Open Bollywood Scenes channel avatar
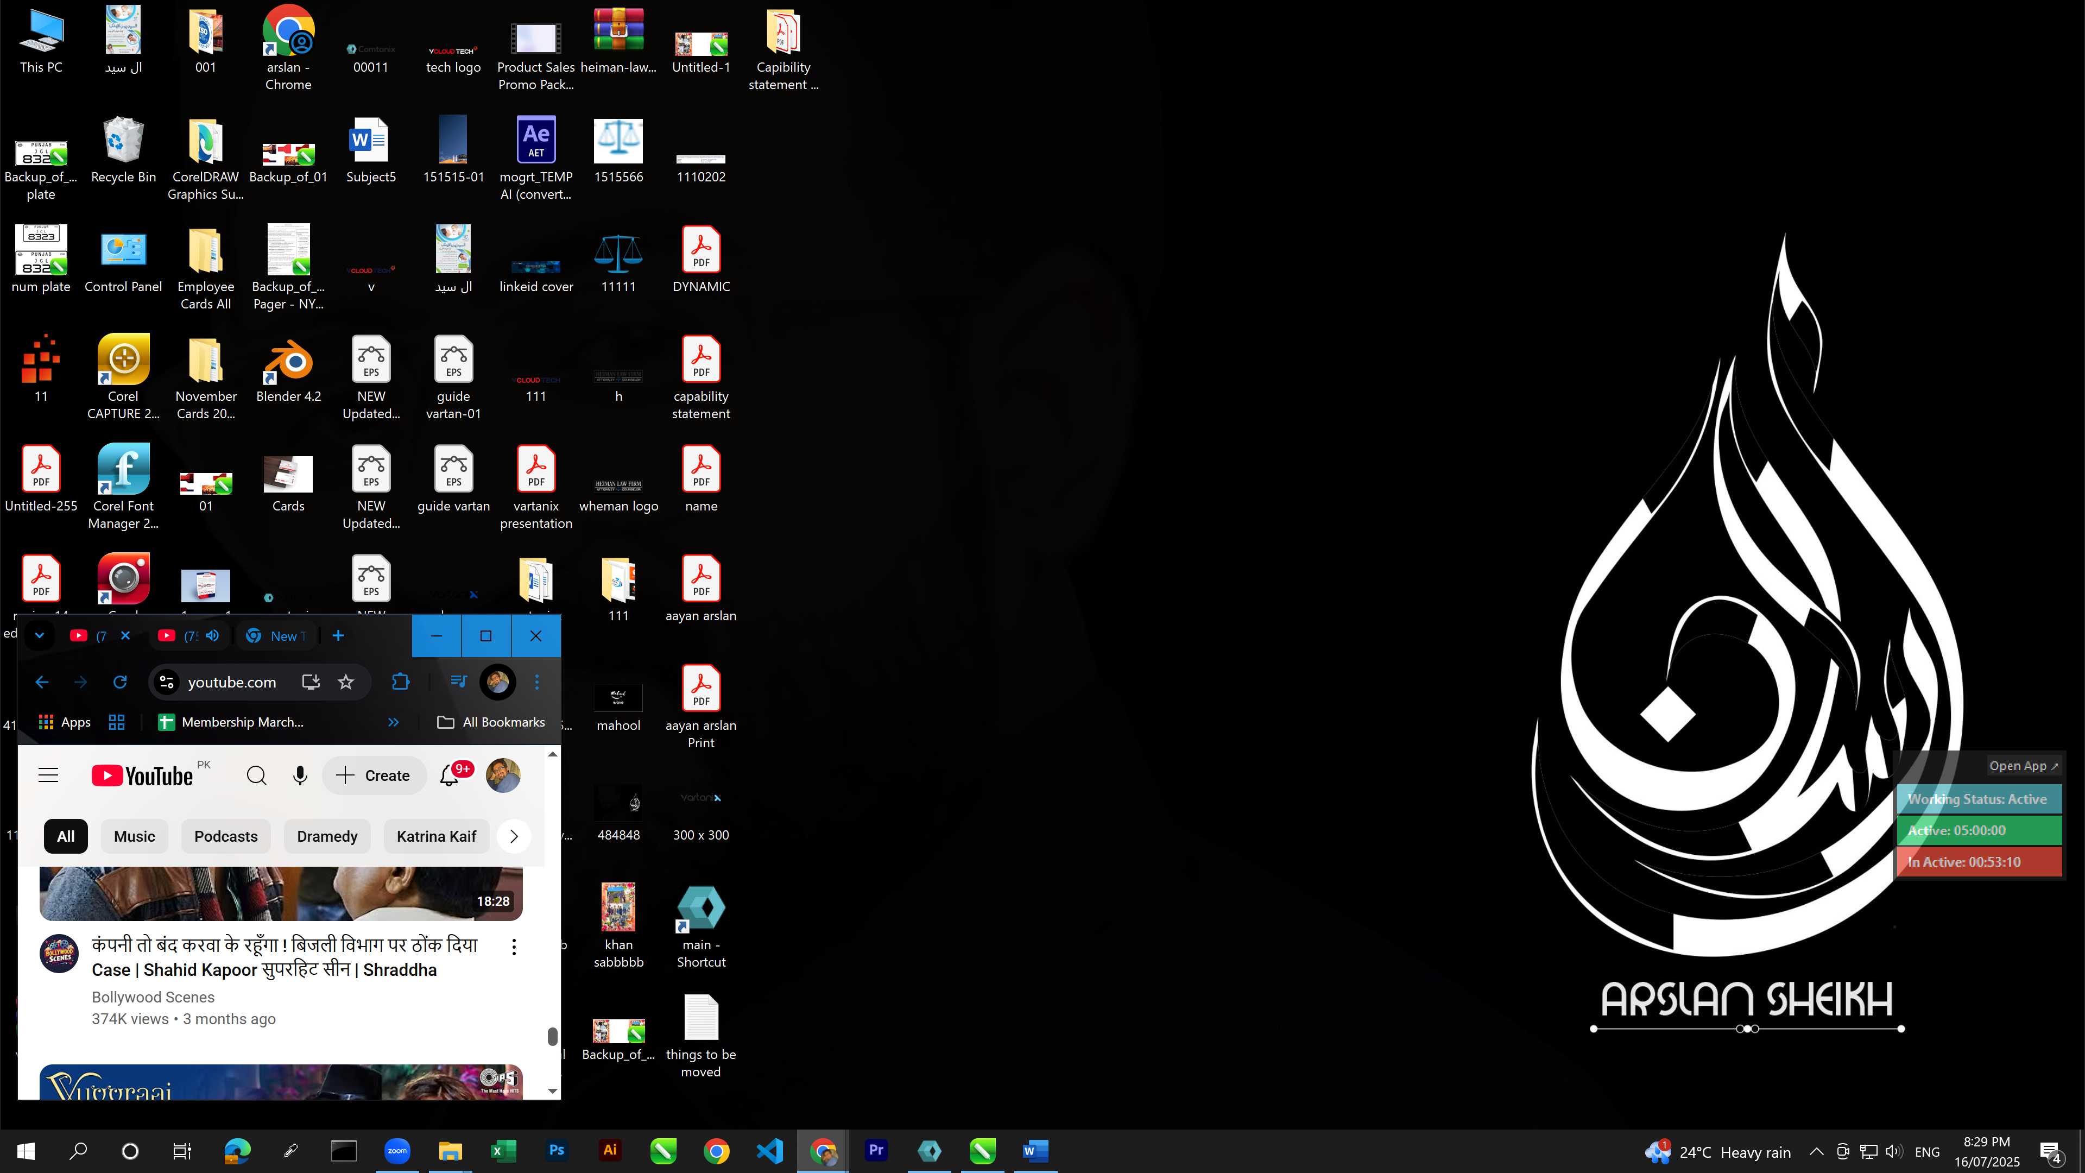The image size is (2085, 1173). (x=59, y=953)
